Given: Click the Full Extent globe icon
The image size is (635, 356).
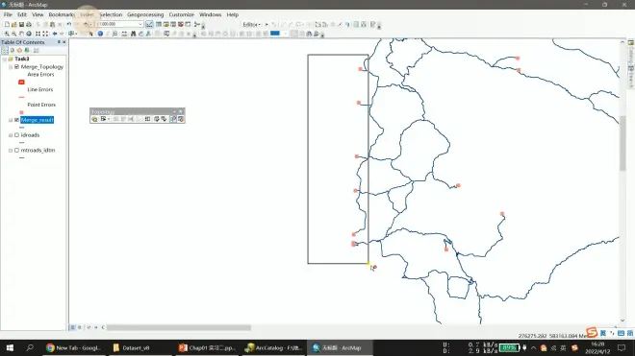Looking at the screenshot, I should pyautogui.click(x=29, y=34).
